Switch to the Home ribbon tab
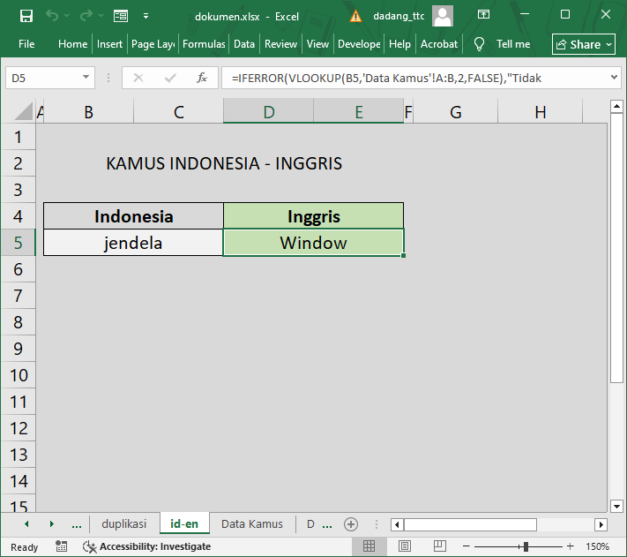Screen dimensions: 627x557 [x=73, y=44]
